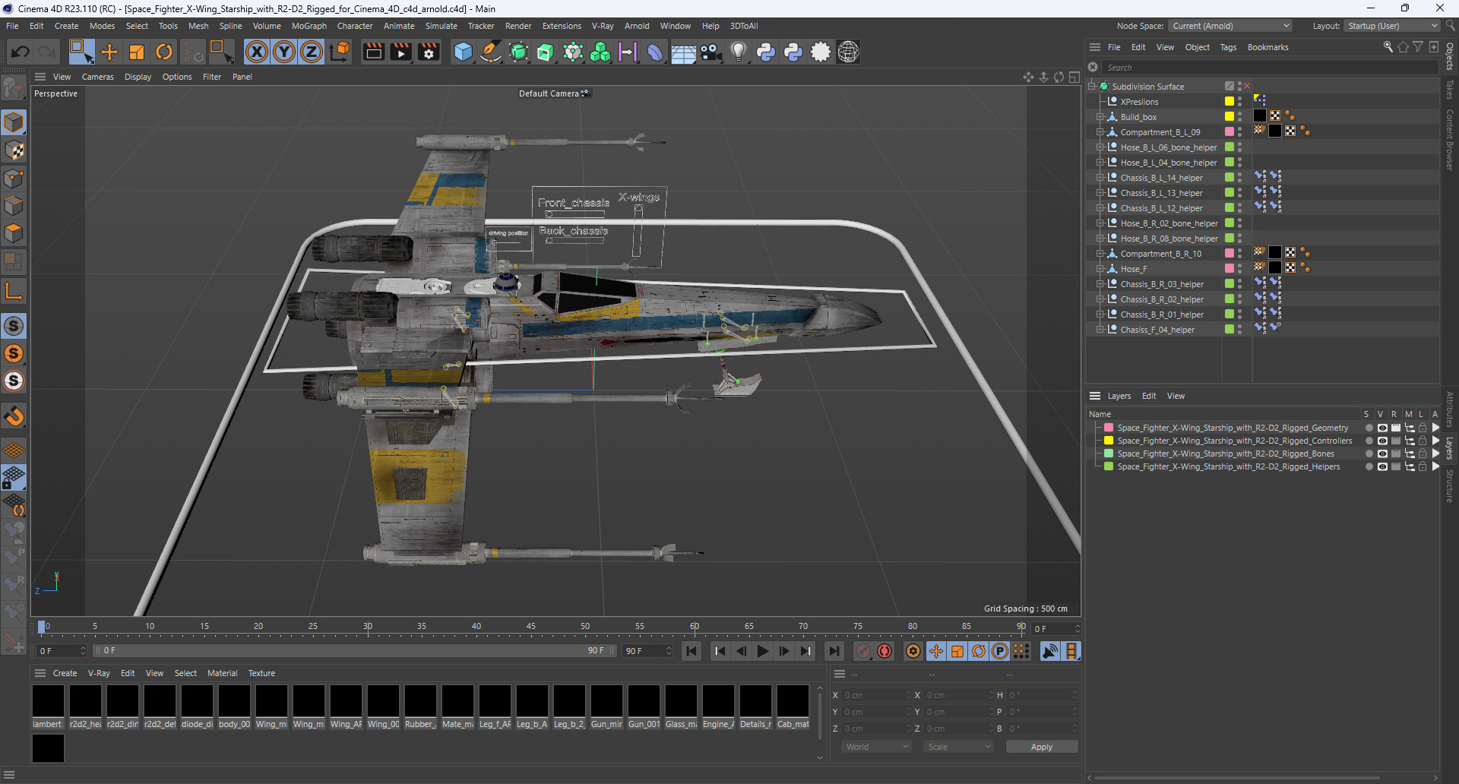
Task: Open the material manager Texture menu
Action: tap(261, 673)
